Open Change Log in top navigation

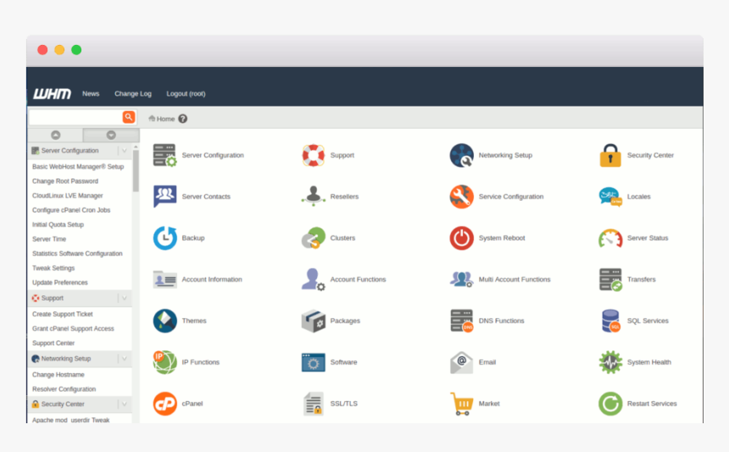[133, 94]
